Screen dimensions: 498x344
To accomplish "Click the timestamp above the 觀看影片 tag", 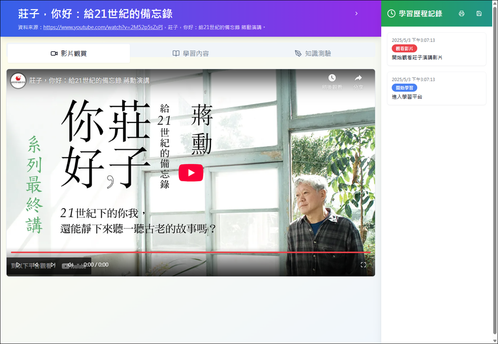I will (413, 40).
